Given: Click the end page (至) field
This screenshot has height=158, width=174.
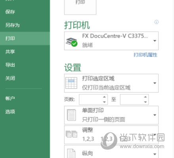Looking at the screenshot, I should coord(132,99).
